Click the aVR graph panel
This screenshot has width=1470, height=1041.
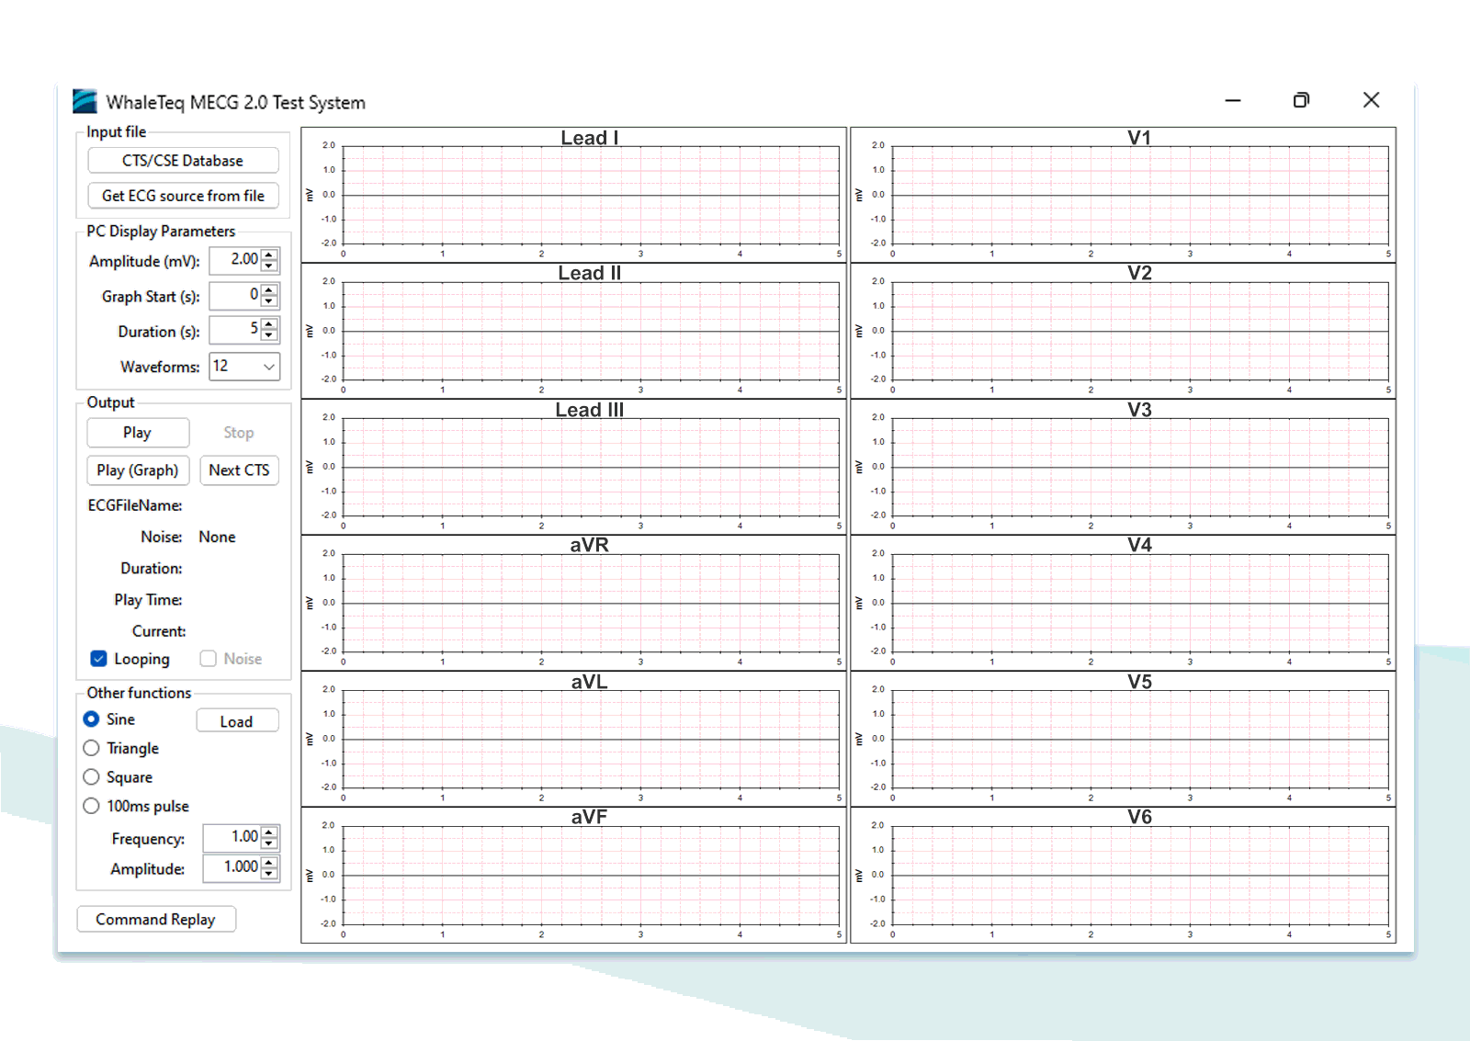tap(573, 603)
